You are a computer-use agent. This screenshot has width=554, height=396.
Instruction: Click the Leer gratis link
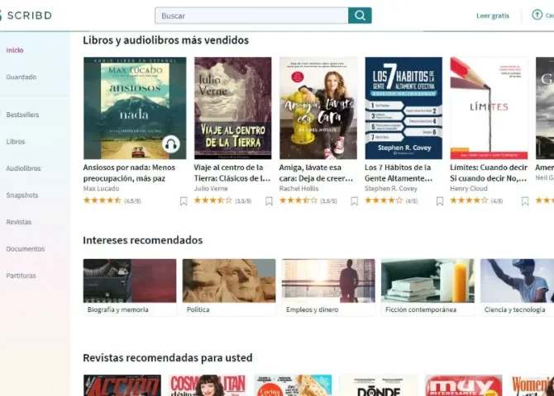pos(493,16)
